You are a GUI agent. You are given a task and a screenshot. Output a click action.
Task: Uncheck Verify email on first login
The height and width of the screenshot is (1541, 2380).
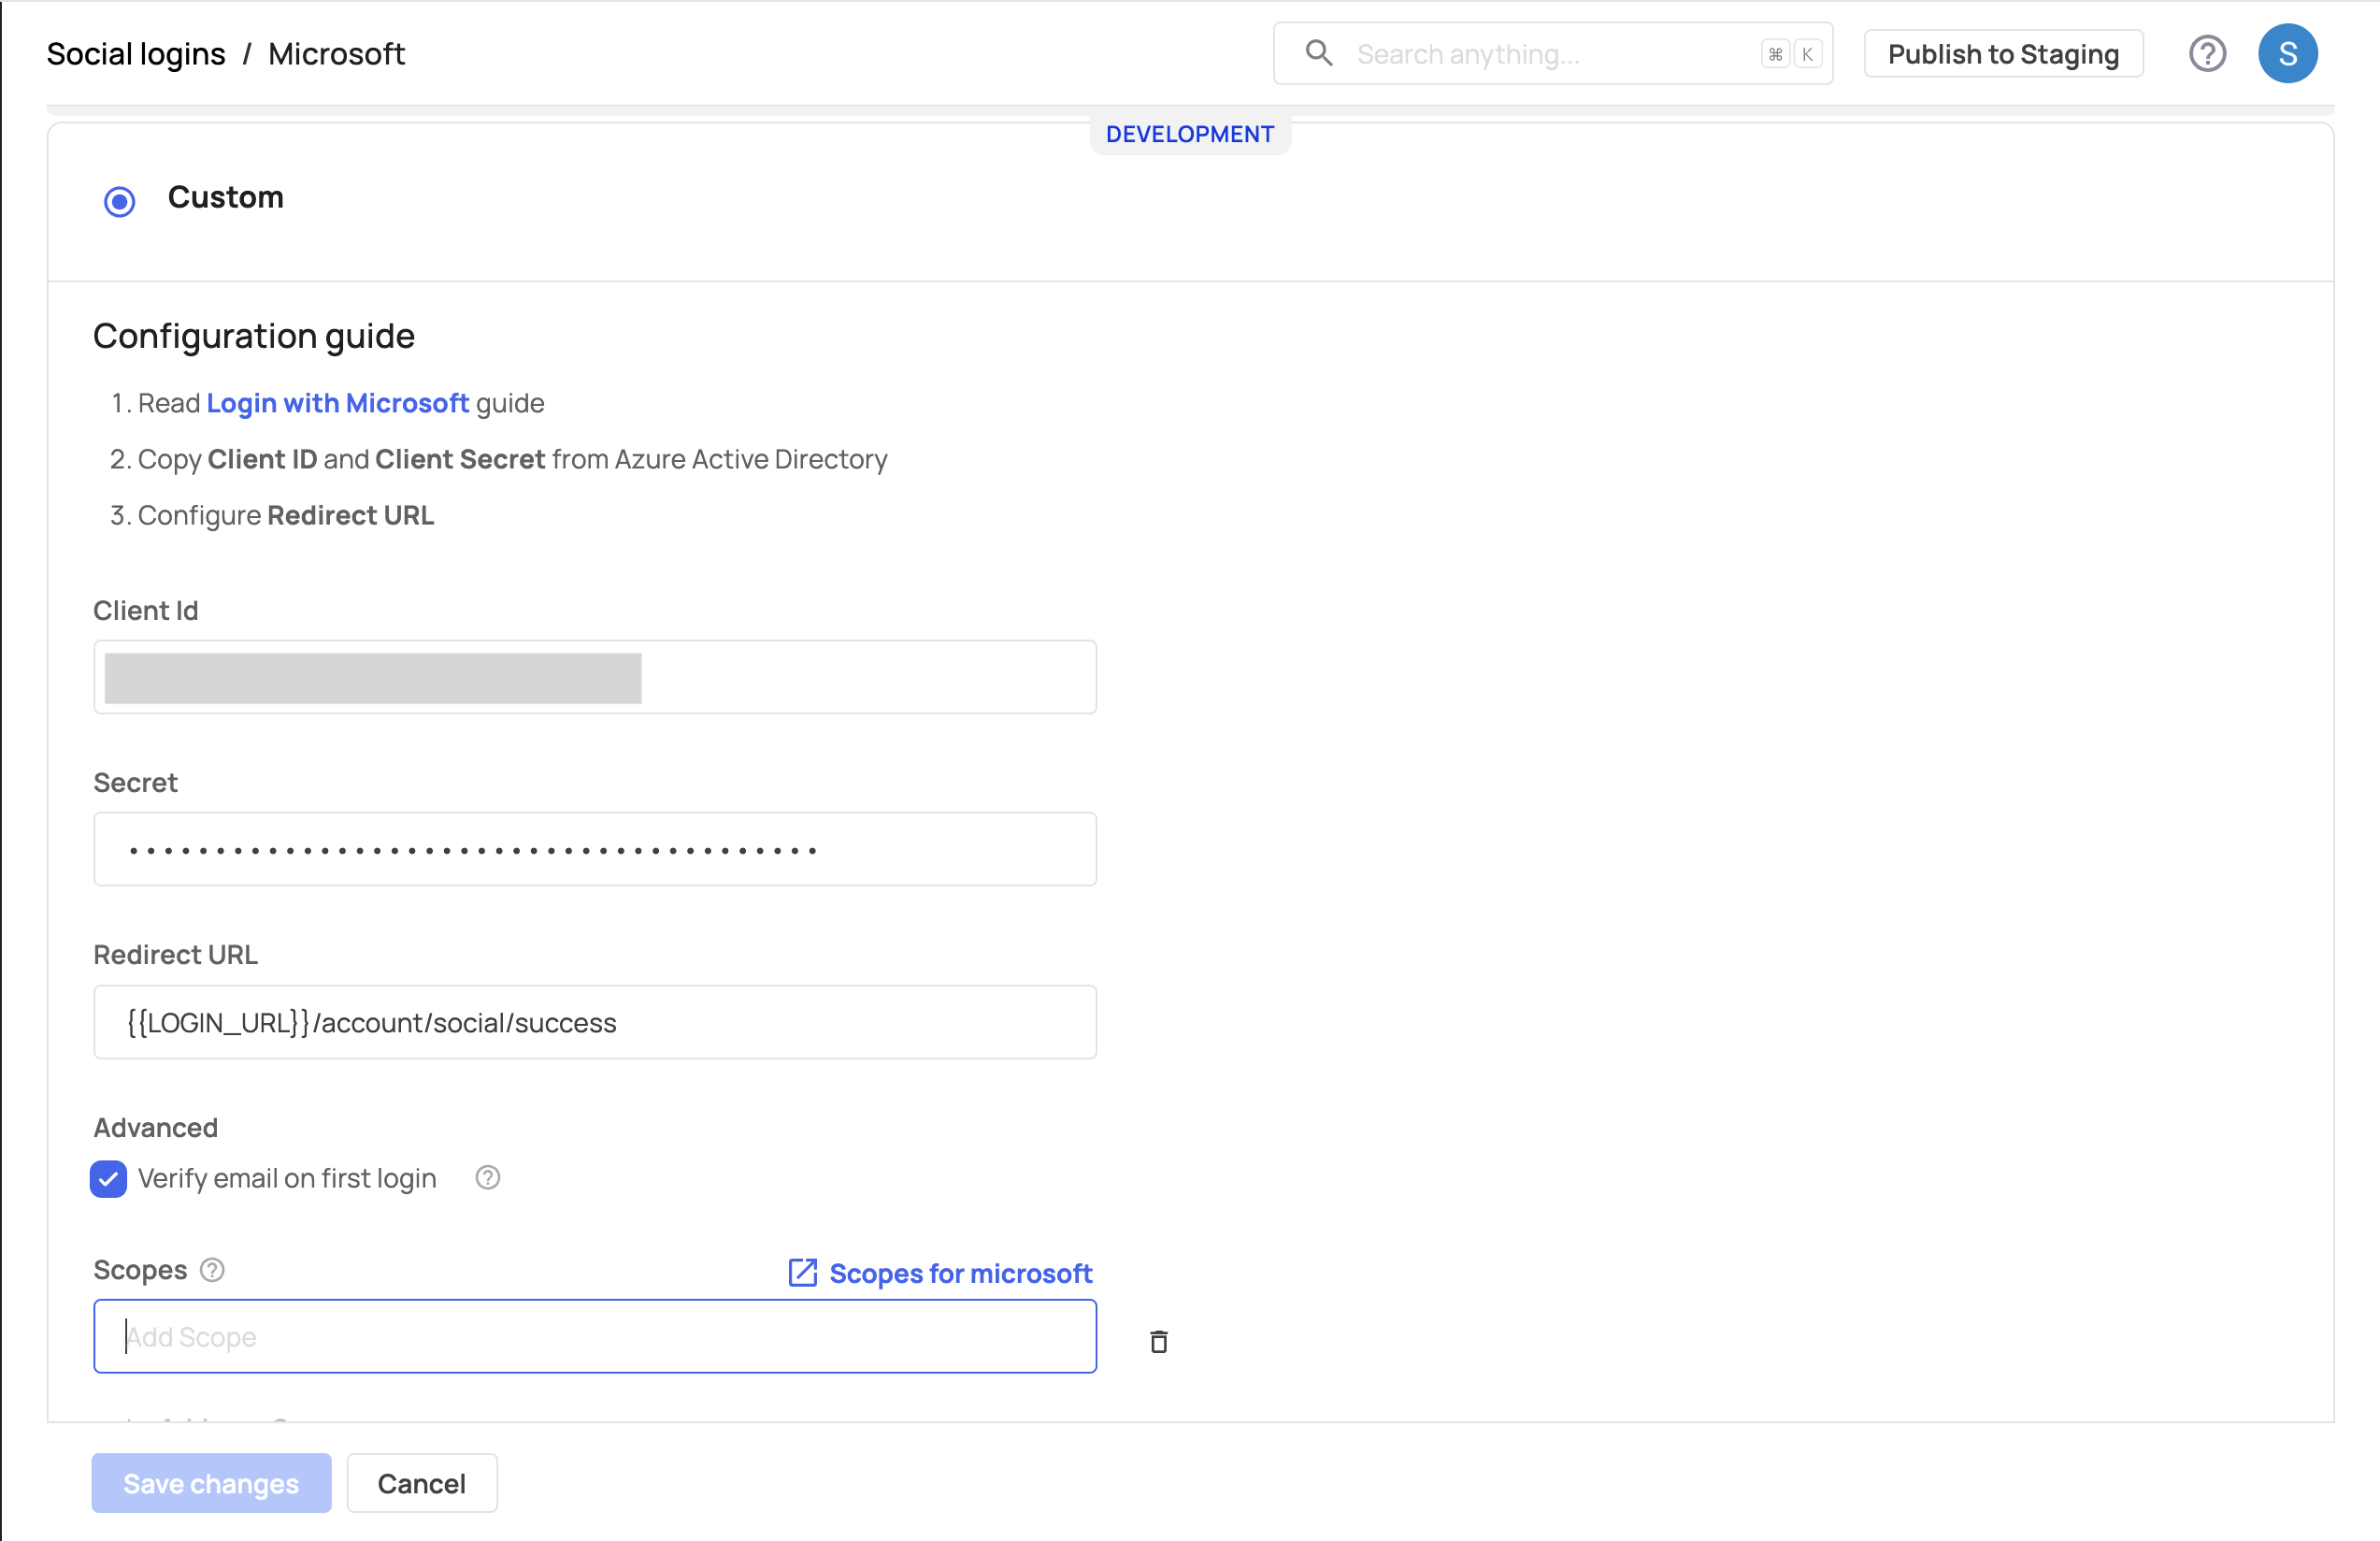pyautogui.click(x=109, y=1179)
